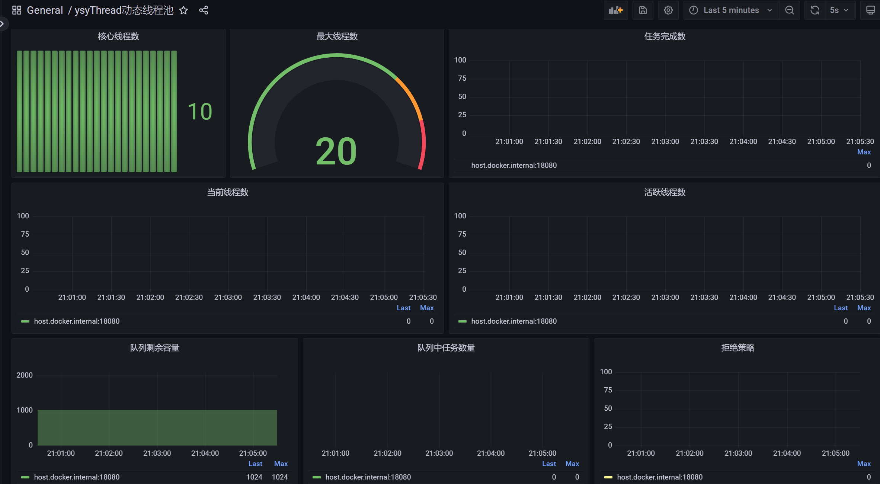Open the Last 5 minutes time picker
This screenshot has height=484, width=880.
[731, 10]
